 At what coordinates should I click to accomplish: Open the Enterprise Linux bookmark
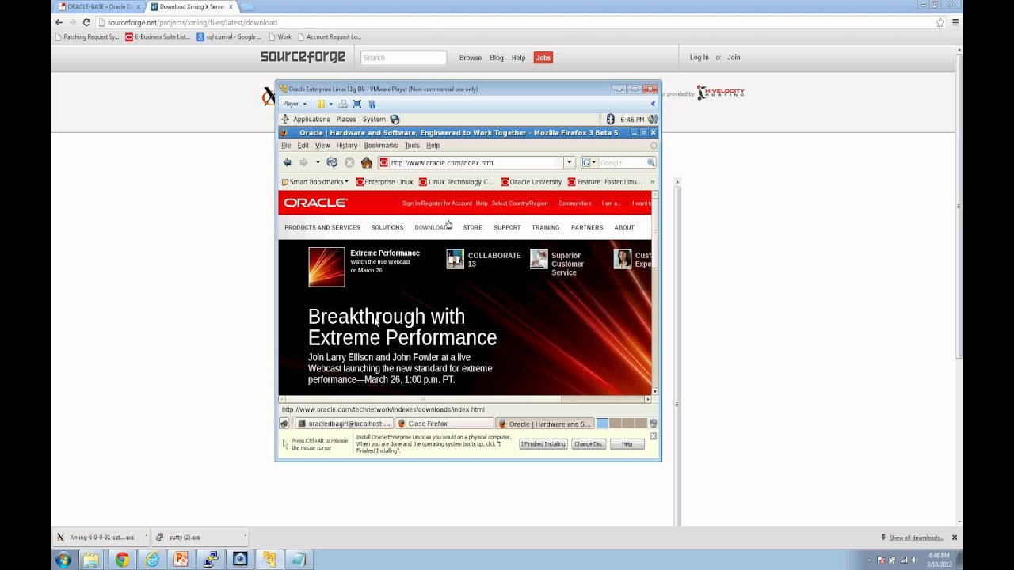pos(384,182)
